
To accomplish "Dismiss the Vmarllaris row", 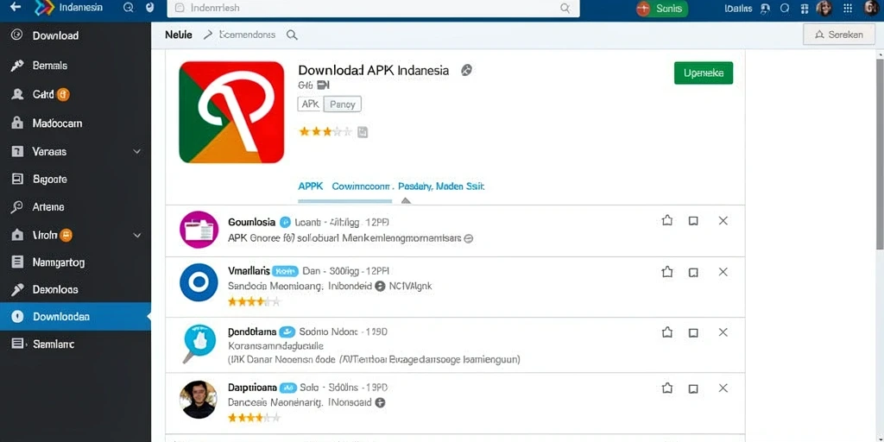I will (723, 272).
